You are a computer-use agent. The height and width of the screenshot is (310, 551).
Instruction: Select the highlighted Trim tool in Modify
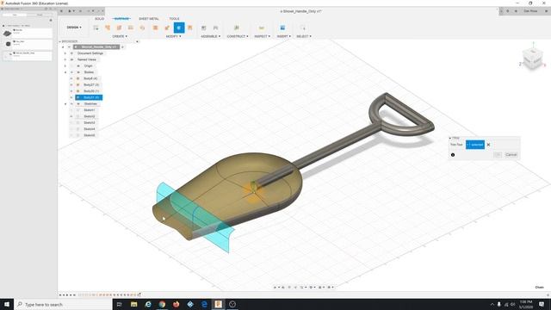[x=179, y=28]
